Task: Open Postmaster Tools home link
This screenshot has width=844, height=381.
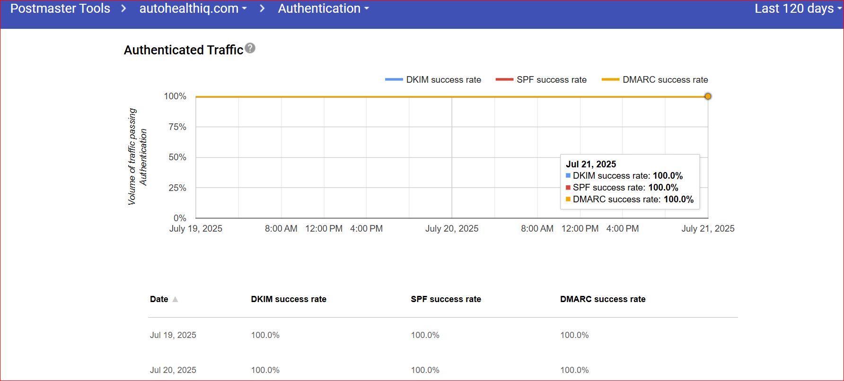Action: point(60,9)
